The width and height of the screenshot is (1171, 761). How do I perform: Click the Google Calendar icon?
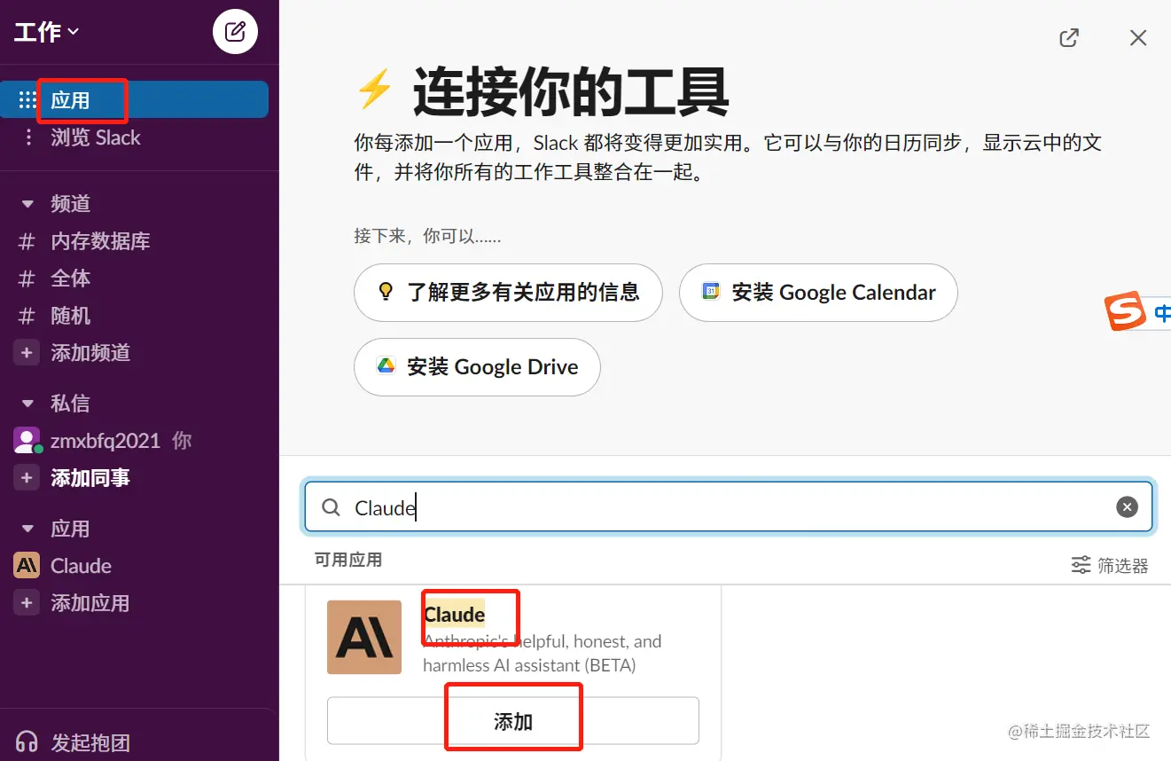pyautogui.click(x=711, y=291)
